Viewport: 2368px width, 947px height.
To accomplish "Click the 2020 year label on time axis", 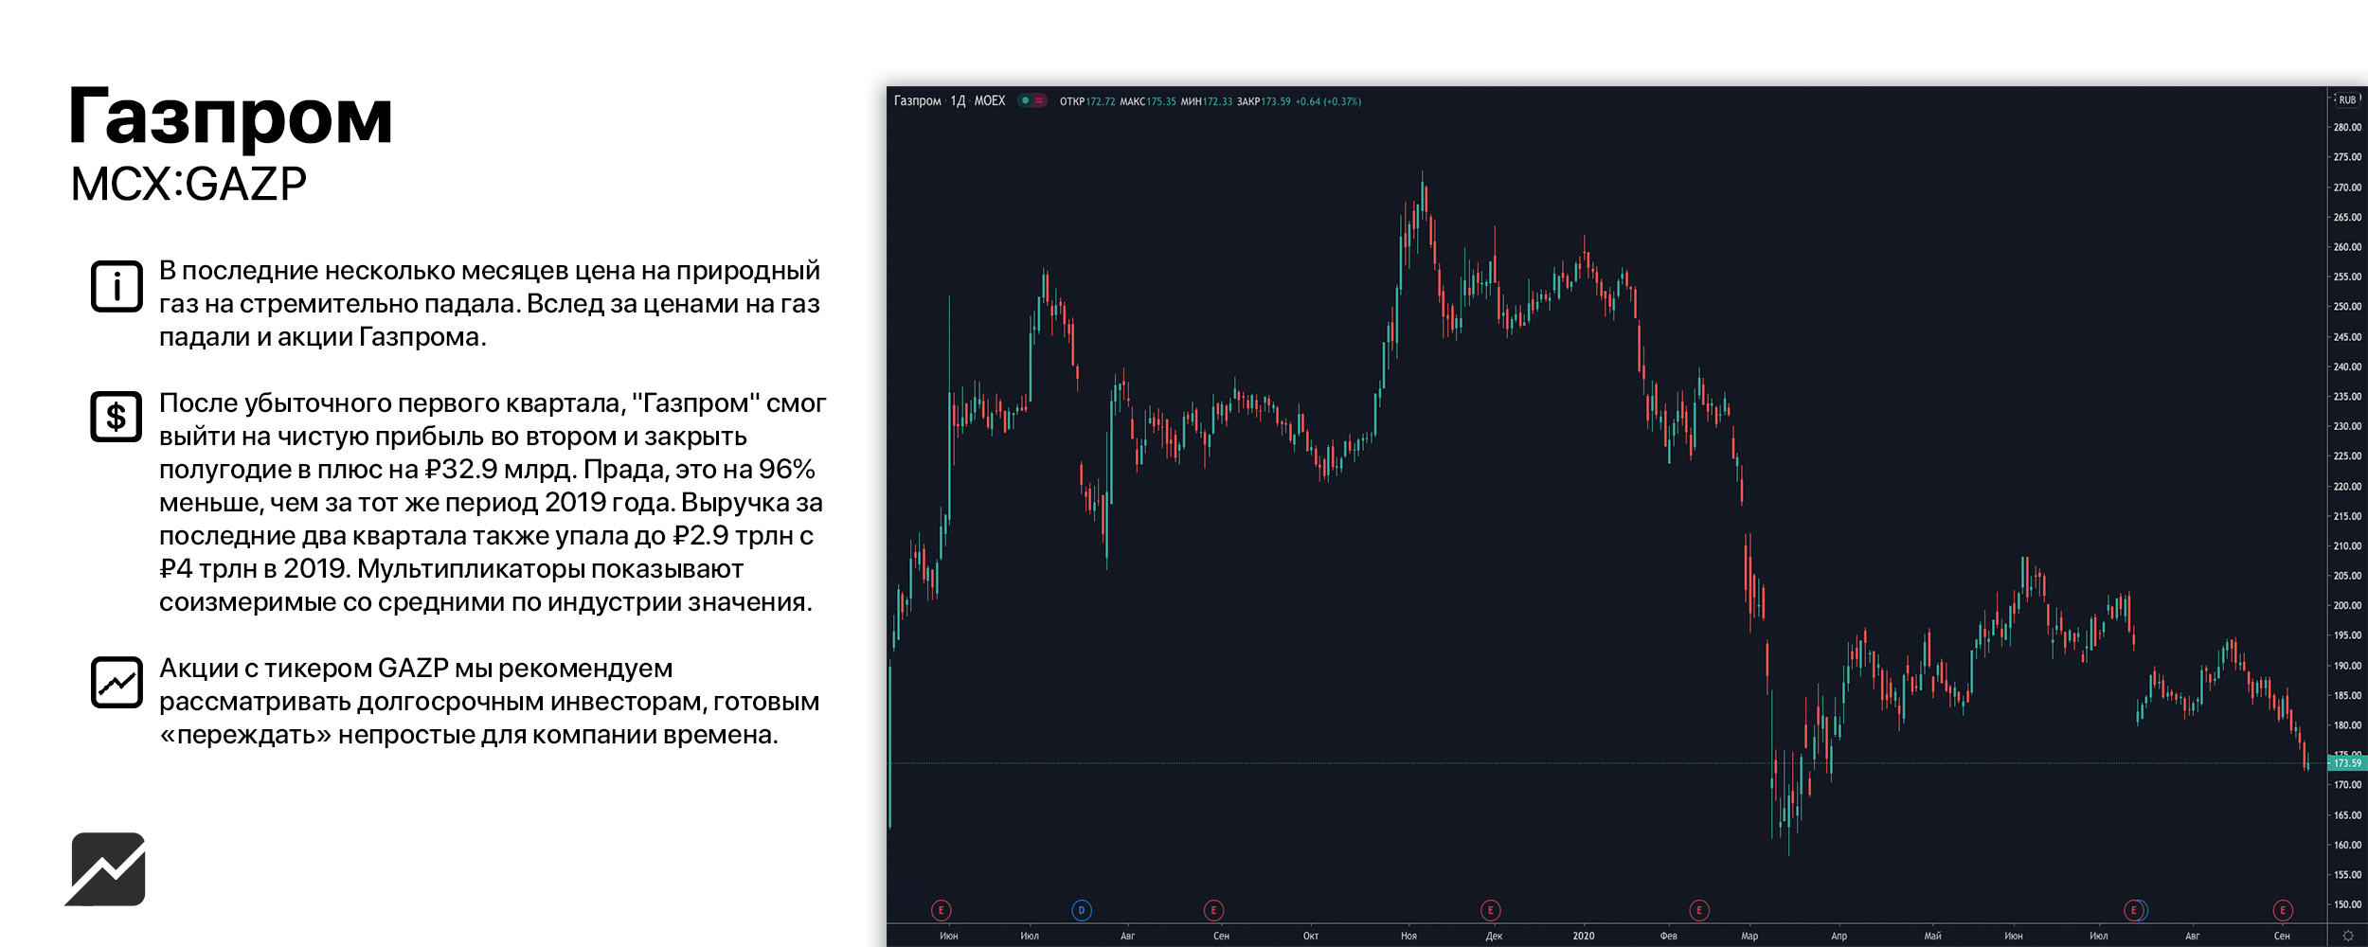I will point(1584,936).
